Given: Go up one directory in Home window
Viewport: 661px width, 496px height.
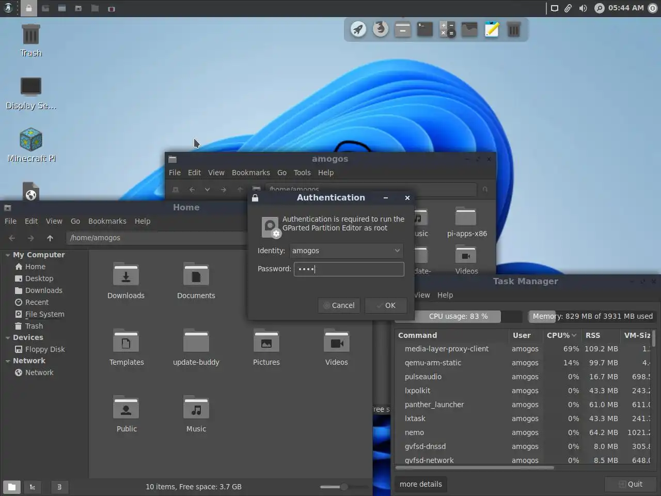Looking at the screenshot, I should tap(50, 238).
